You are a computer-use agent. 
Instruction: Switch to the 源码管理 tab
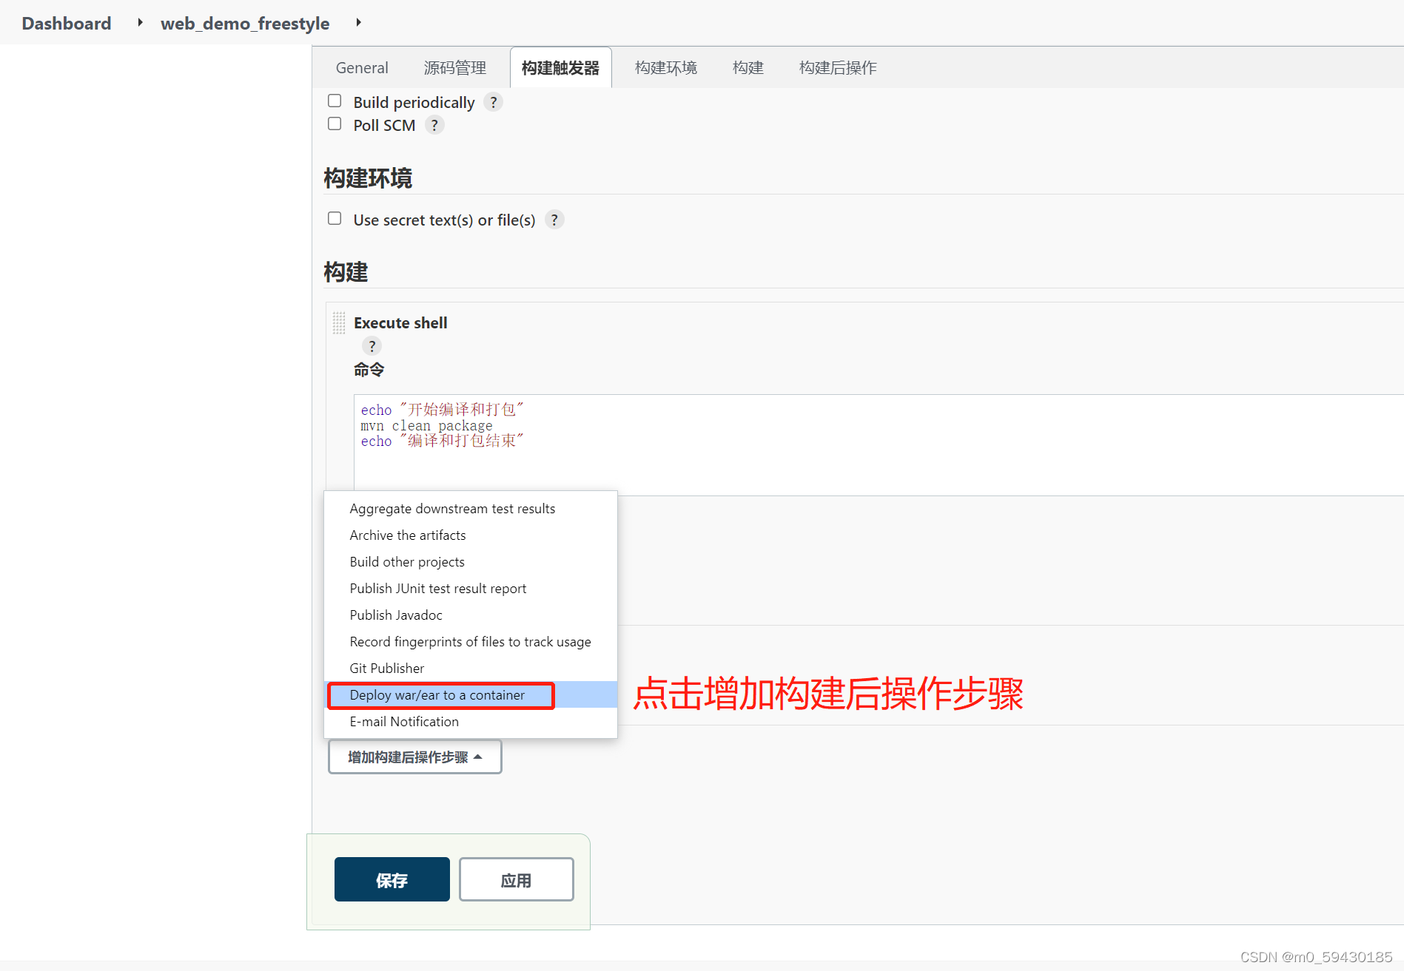[x=455, y=68]
